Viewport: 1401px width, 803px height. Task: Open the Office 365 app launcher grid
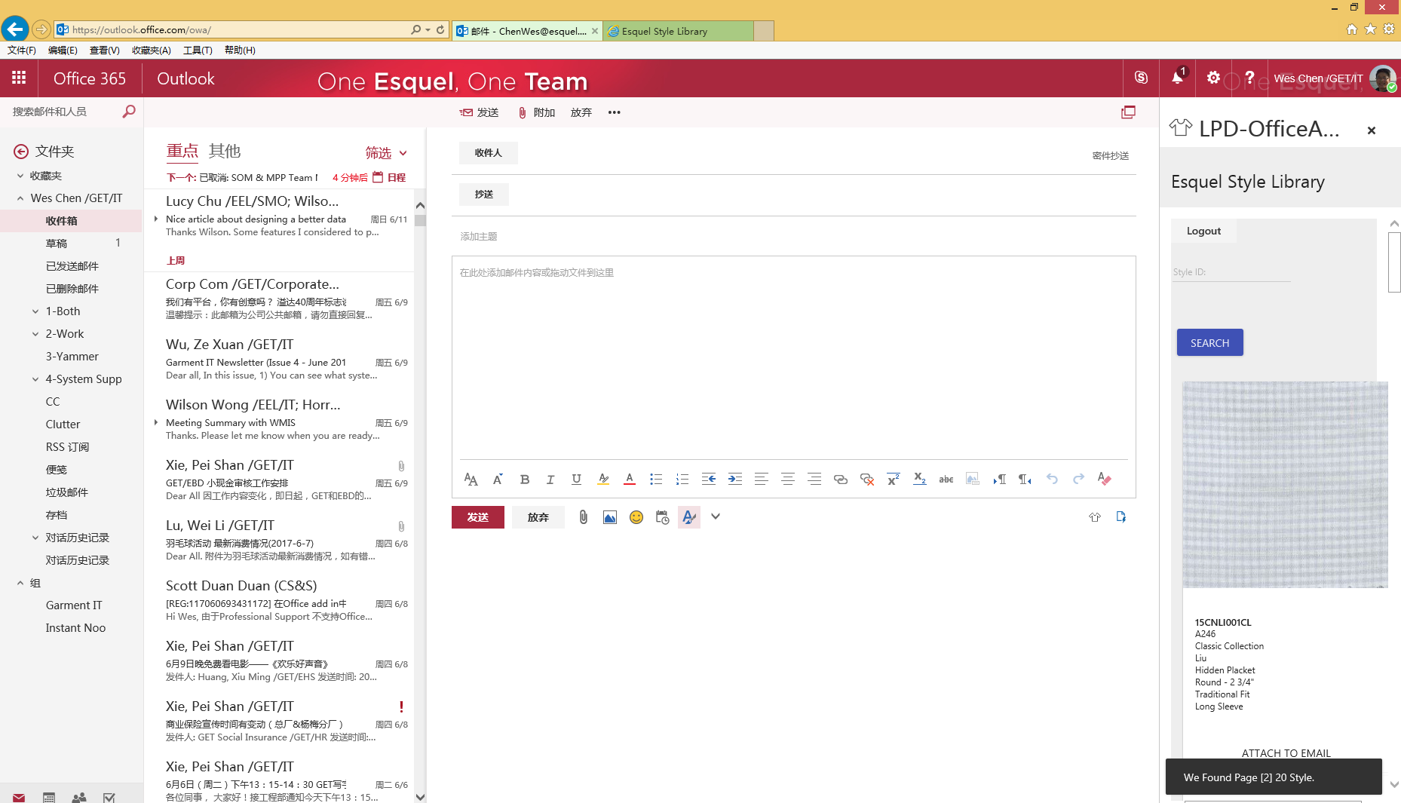click(19, 78)
